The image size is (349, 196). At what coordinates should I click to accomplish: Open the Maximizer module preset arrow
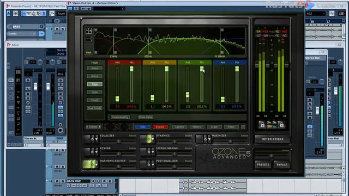[x=209, y=139]
